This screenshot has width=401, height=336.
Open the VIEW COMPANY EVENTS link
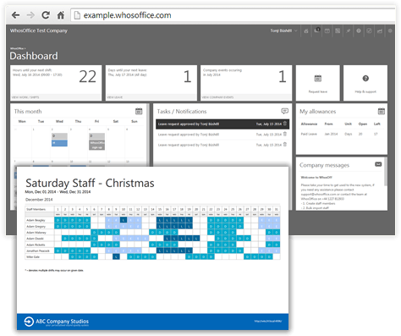click(x=217, y=97)
